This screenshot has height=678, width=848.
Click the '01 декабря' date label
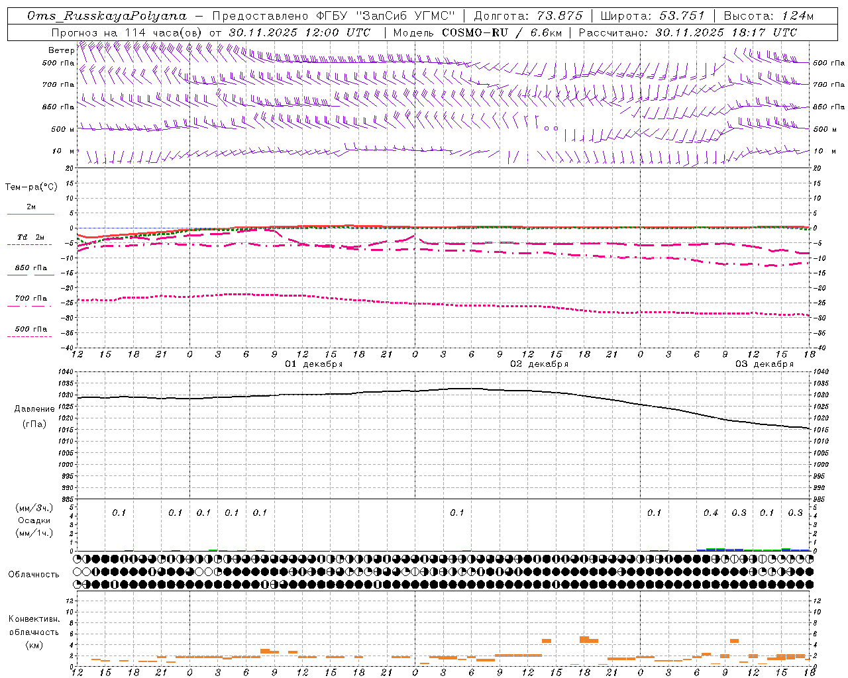(314, 364)
